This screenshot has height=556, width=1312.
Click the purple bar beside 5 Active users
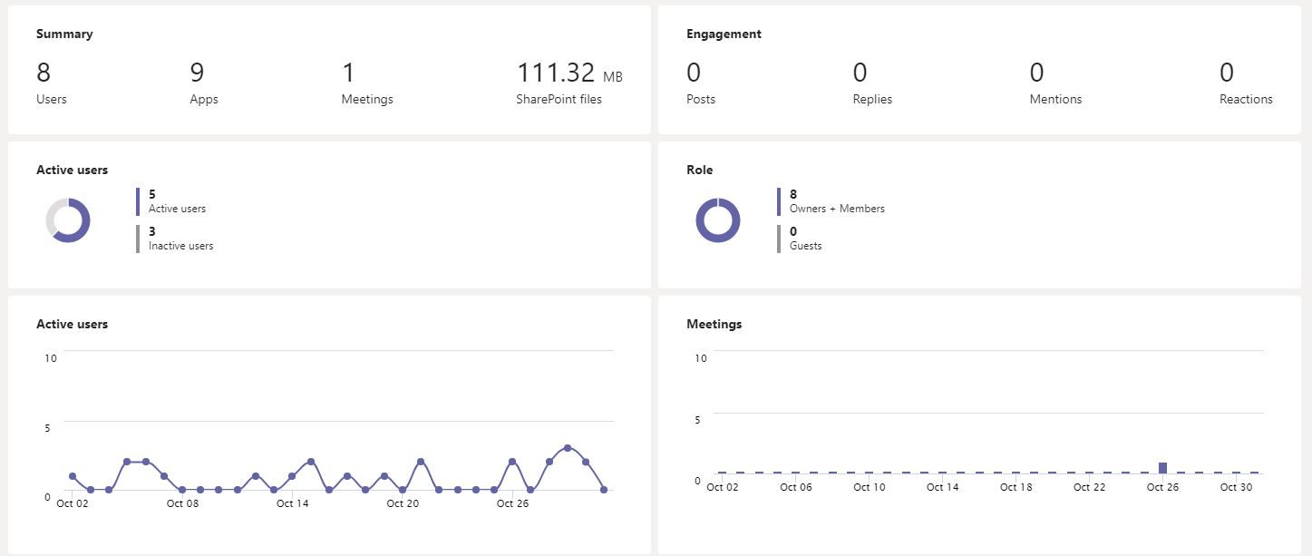138,201
